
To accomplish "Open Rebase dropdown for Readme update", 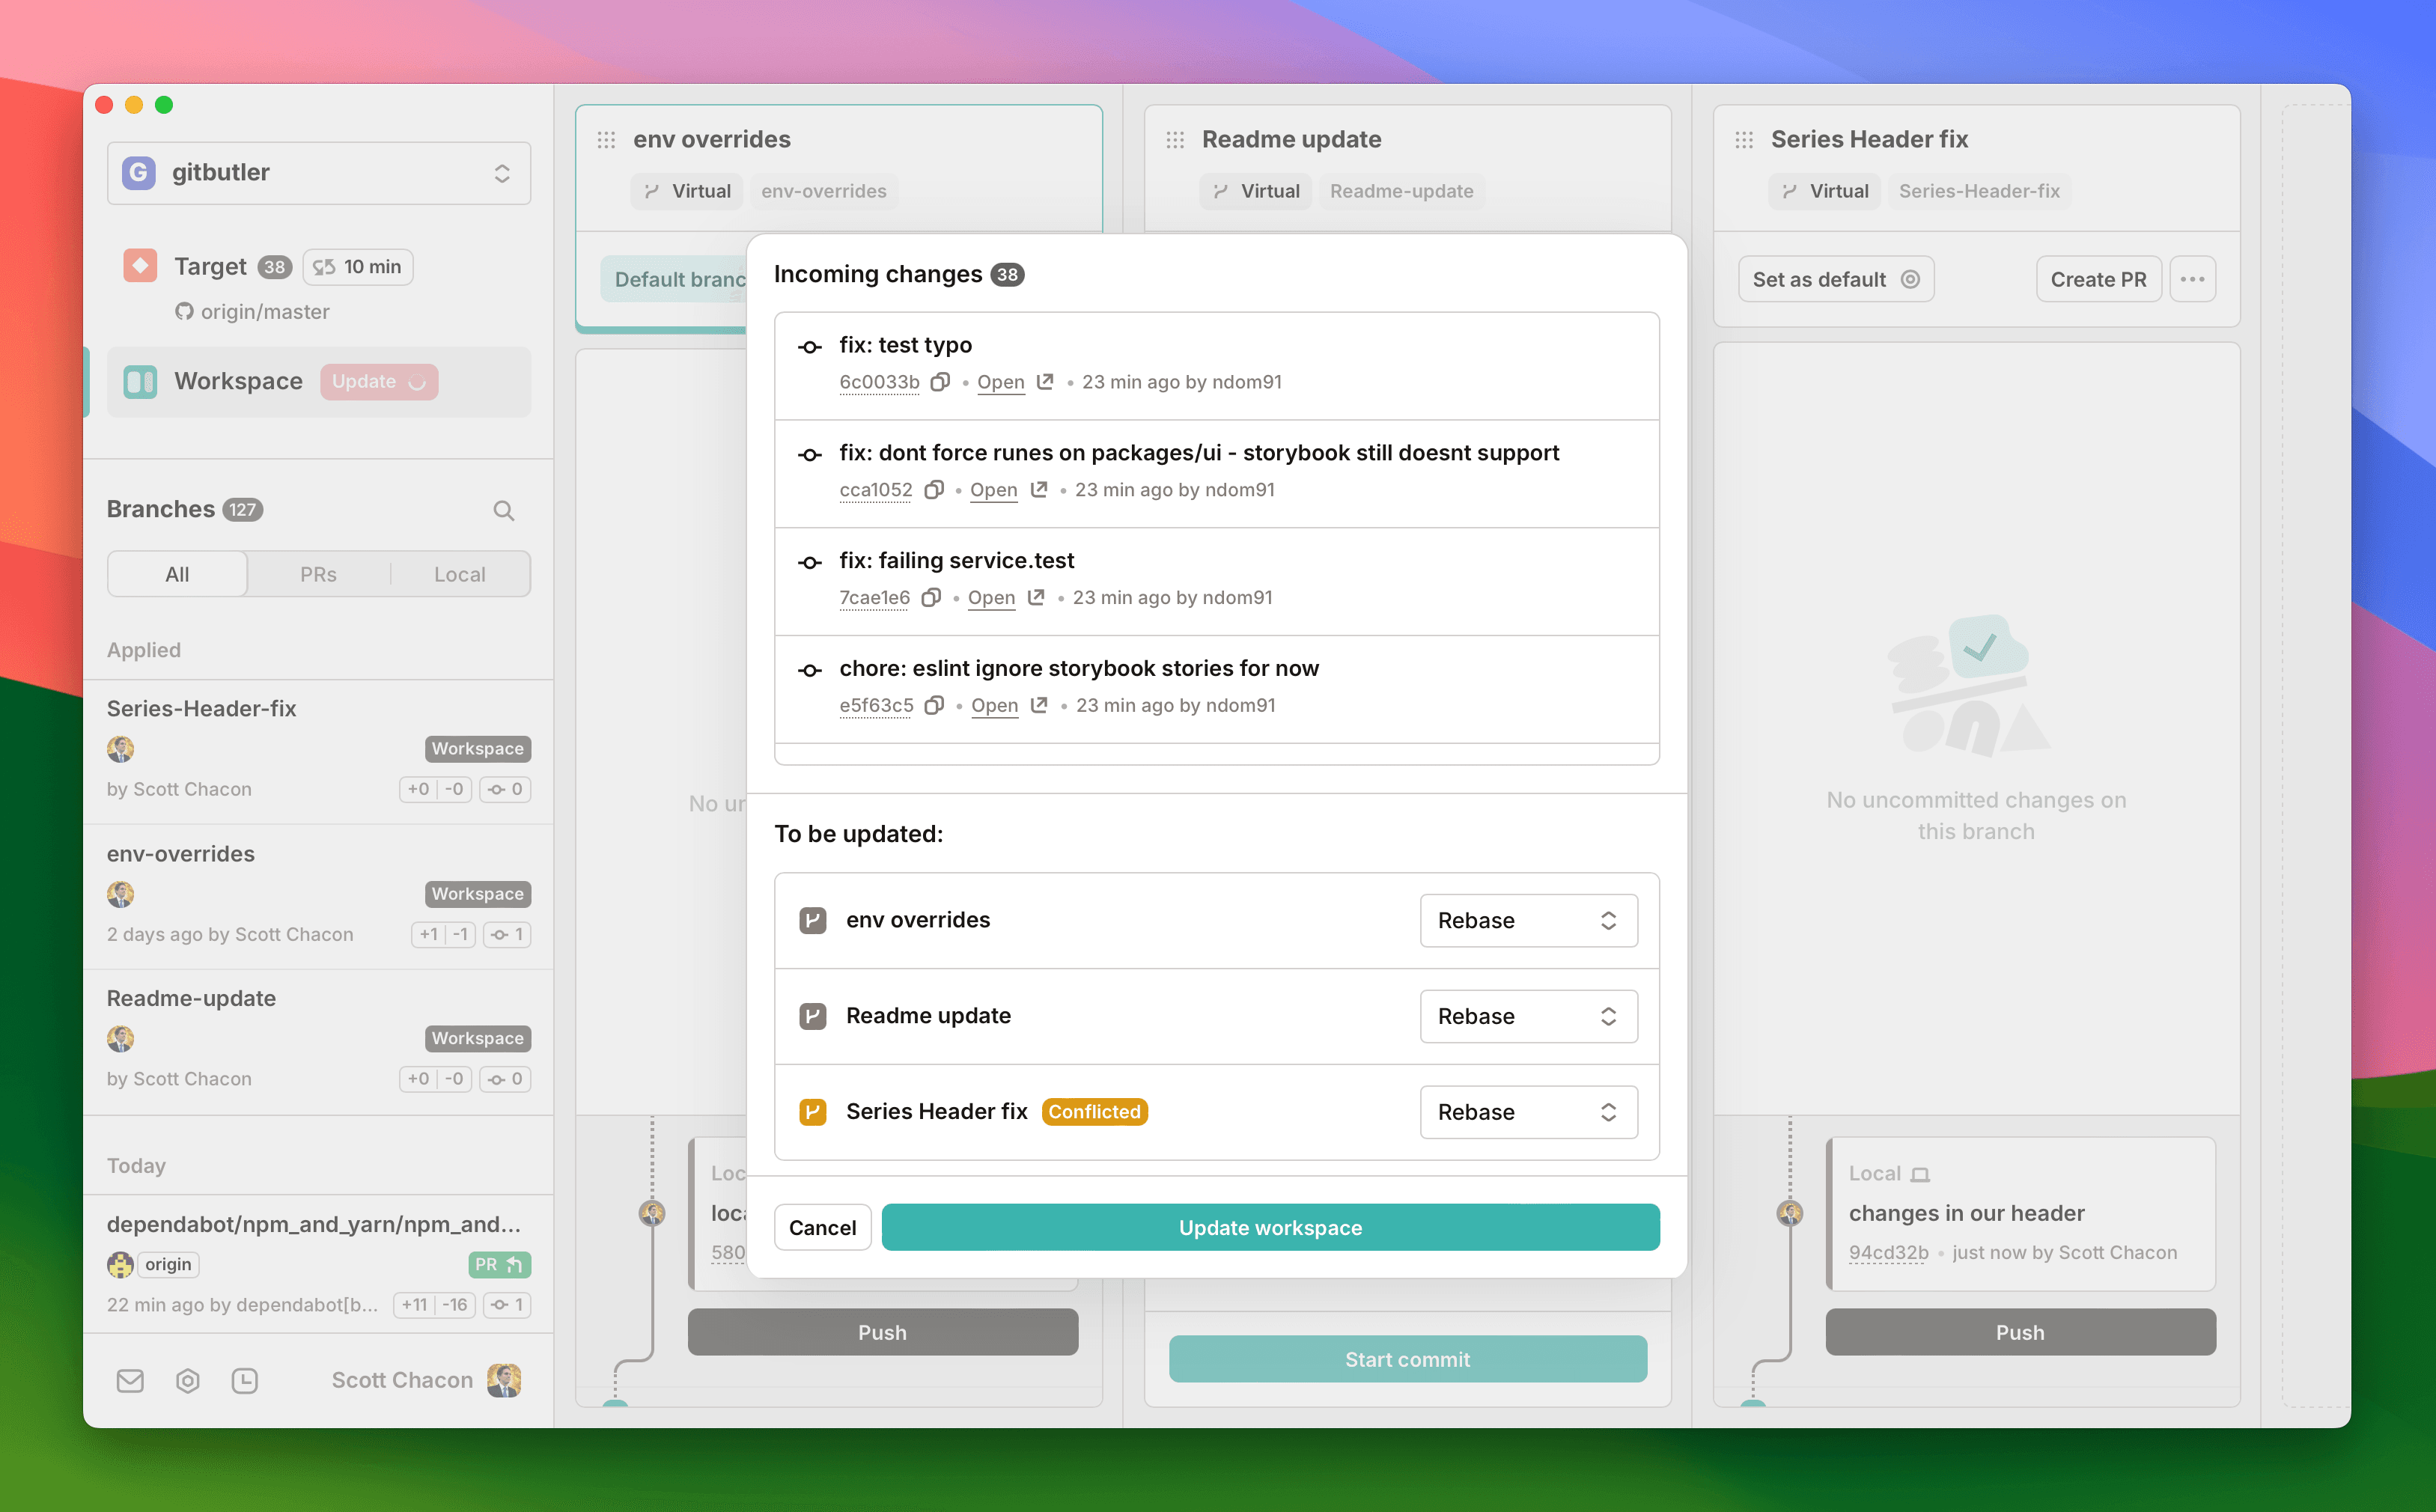I will (1527, 1016).
